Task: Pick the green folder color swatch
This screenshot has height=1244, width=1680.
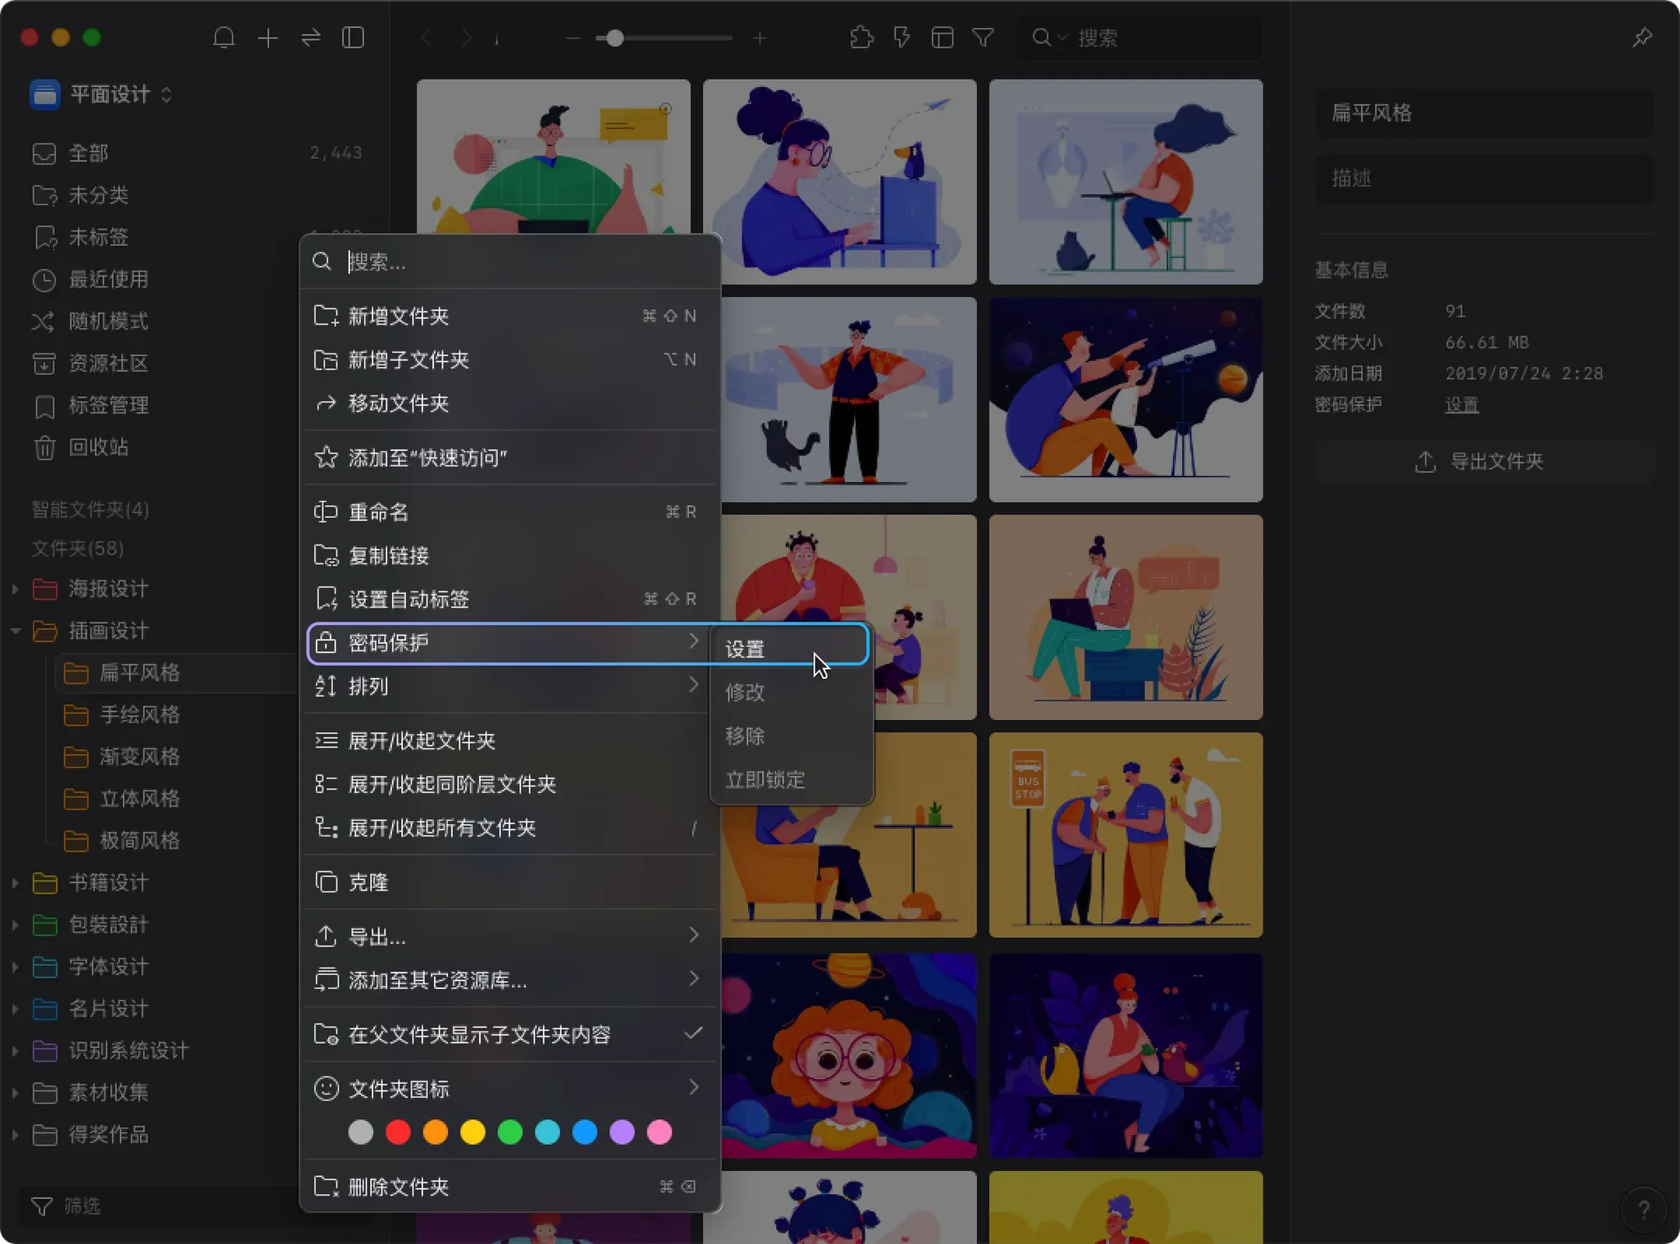Action: (510, 1132)
